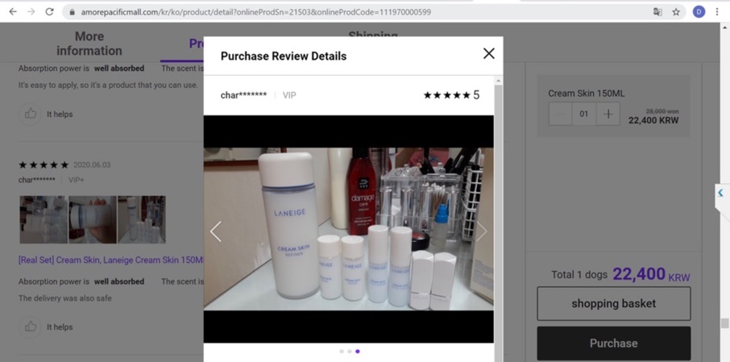Open the Real Set Cream Skin review link

(x=110, y=260)
